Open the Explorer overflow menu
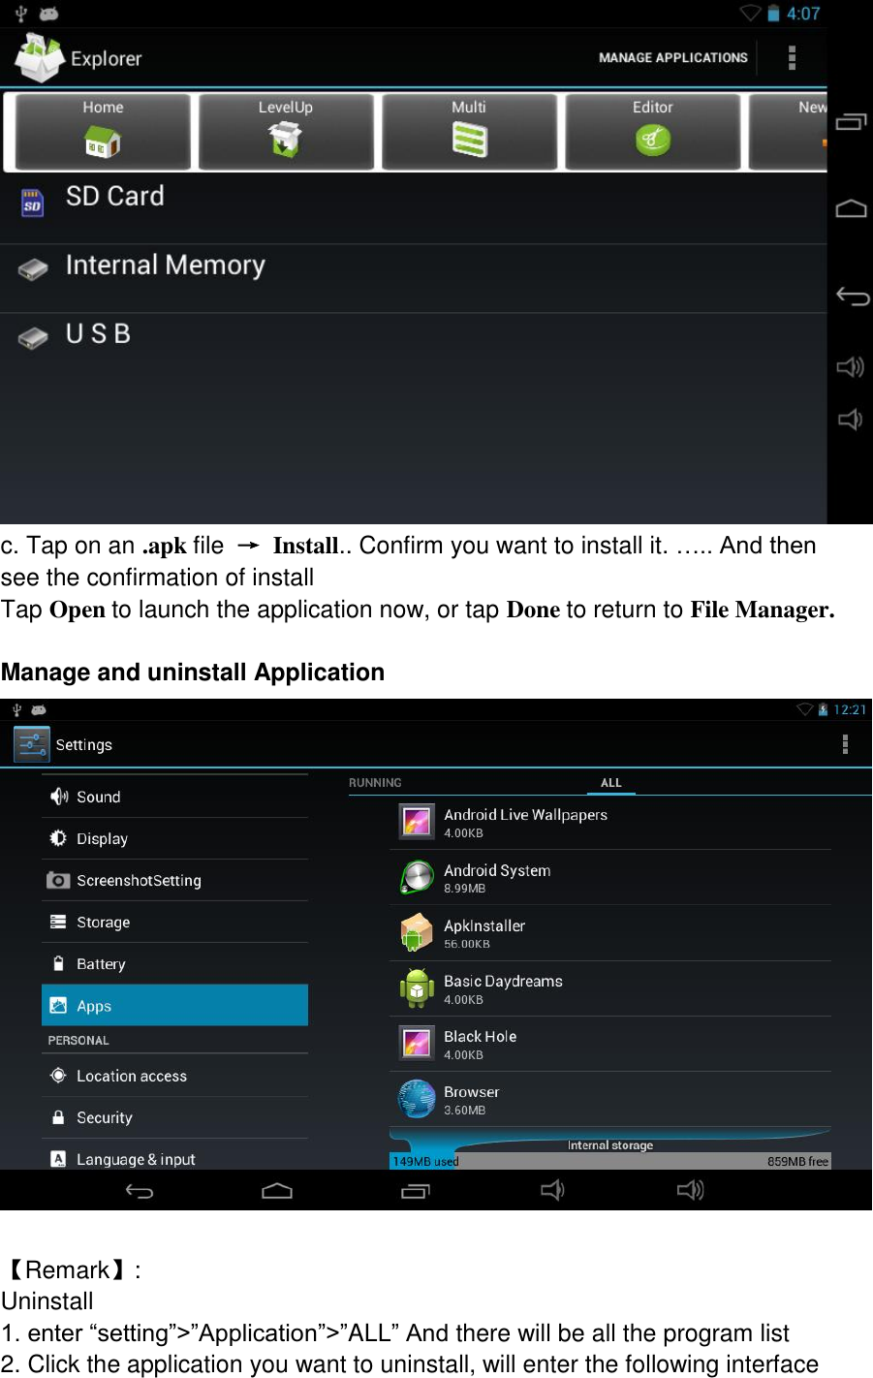Screen dimensions: 873x1378 coord(792,57)
